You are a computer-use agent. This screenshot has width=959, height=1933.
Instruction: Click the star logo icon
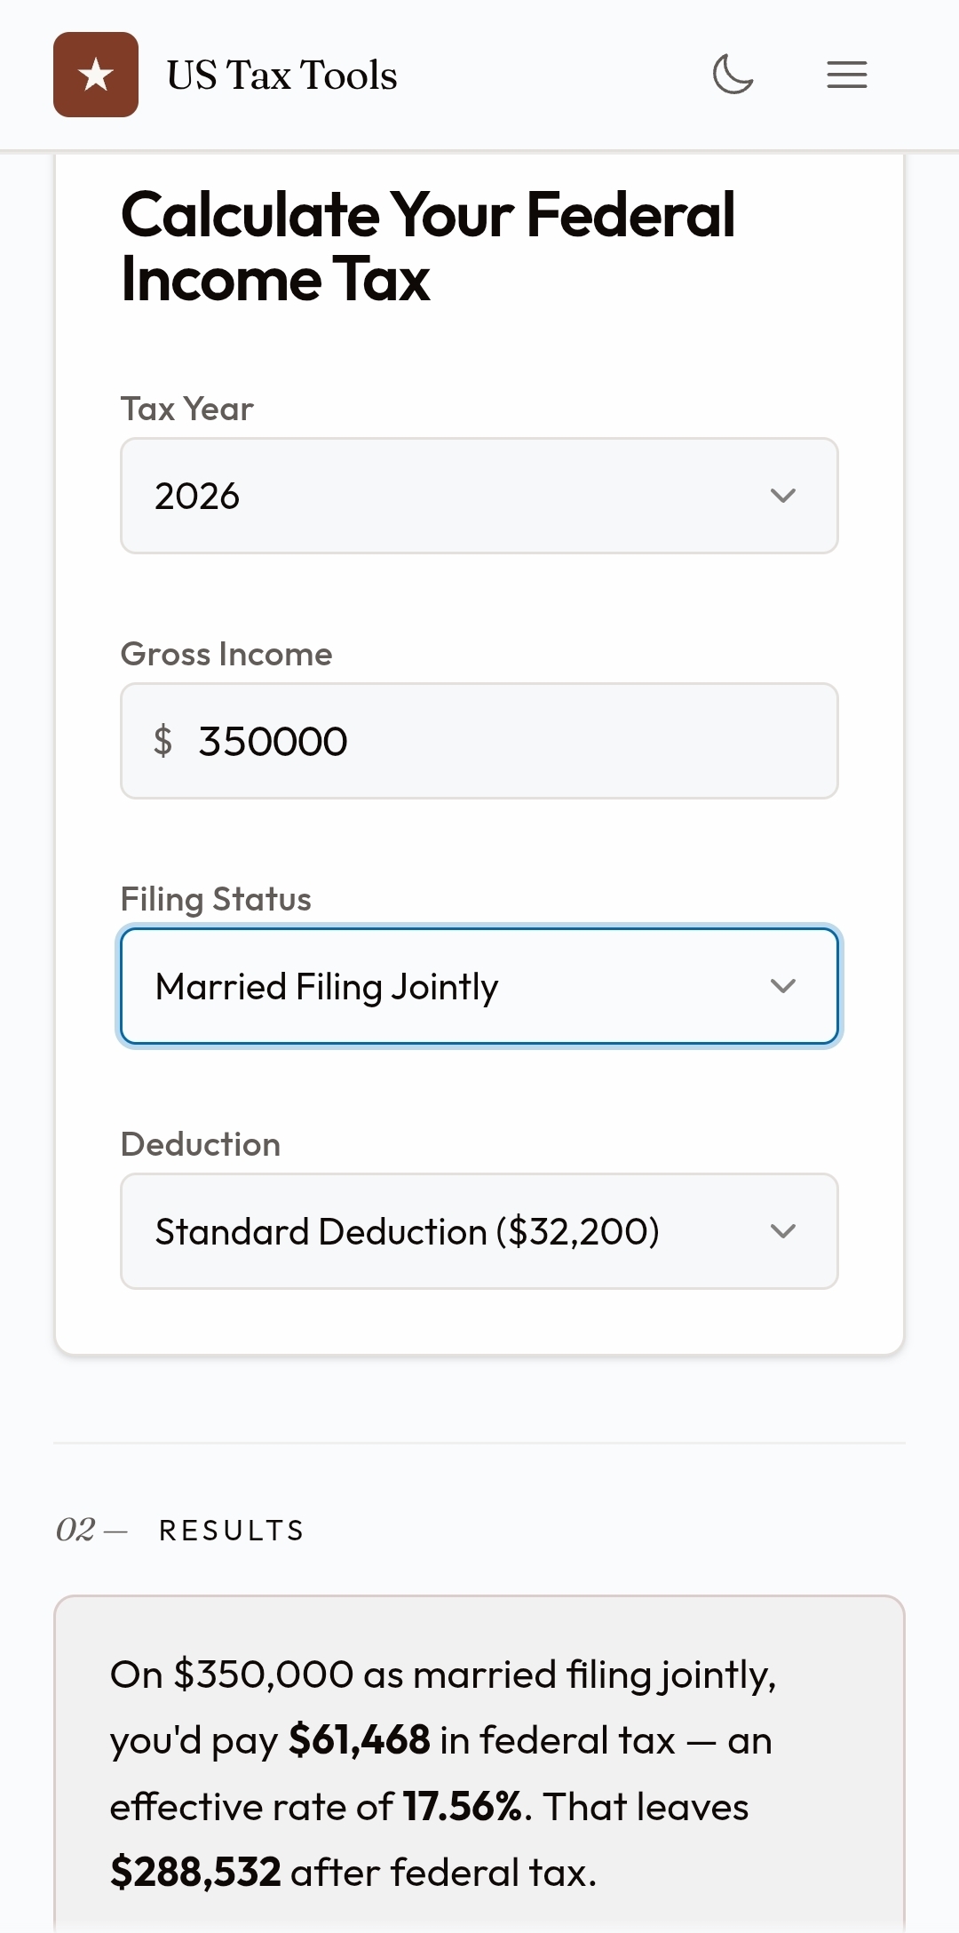[x=96, y=75]
